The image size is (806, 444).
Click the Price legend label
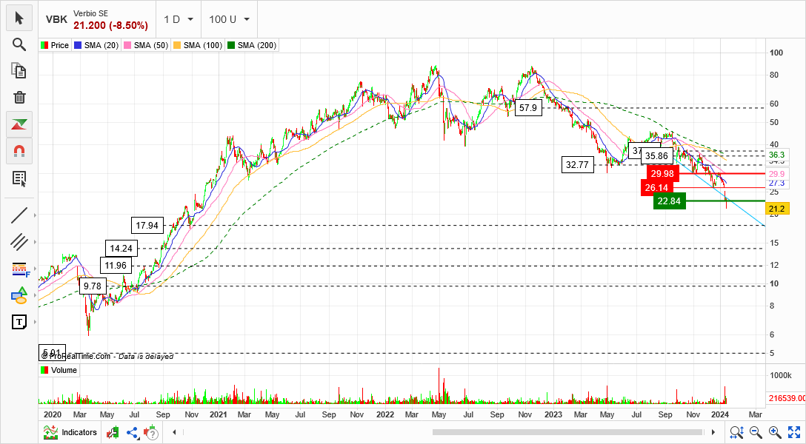tap(55, 46)
